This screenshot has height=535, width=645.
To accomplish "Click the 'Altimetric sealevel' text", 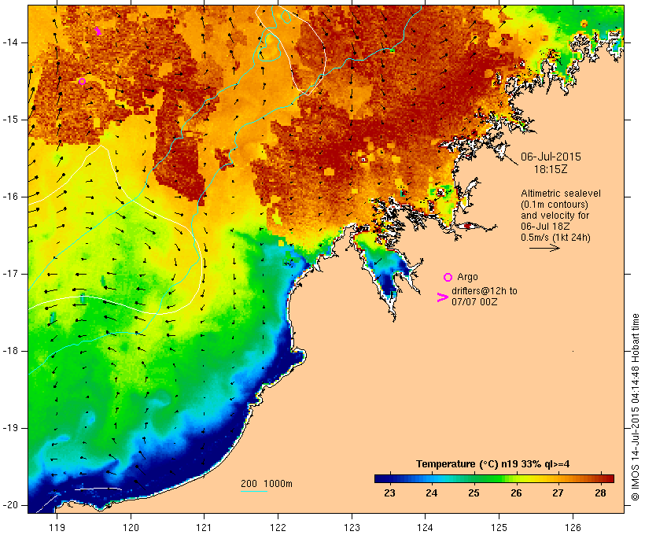I will (x=561, y=194).
